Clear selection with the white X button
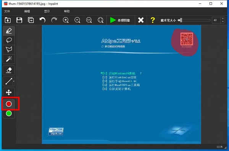229x151 pixels. click(140, 20)
